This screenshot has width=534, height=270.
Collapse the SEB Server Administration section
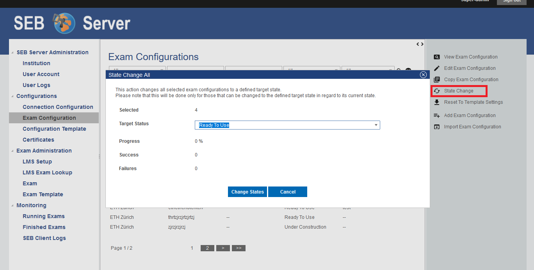(x=12, y=53)
